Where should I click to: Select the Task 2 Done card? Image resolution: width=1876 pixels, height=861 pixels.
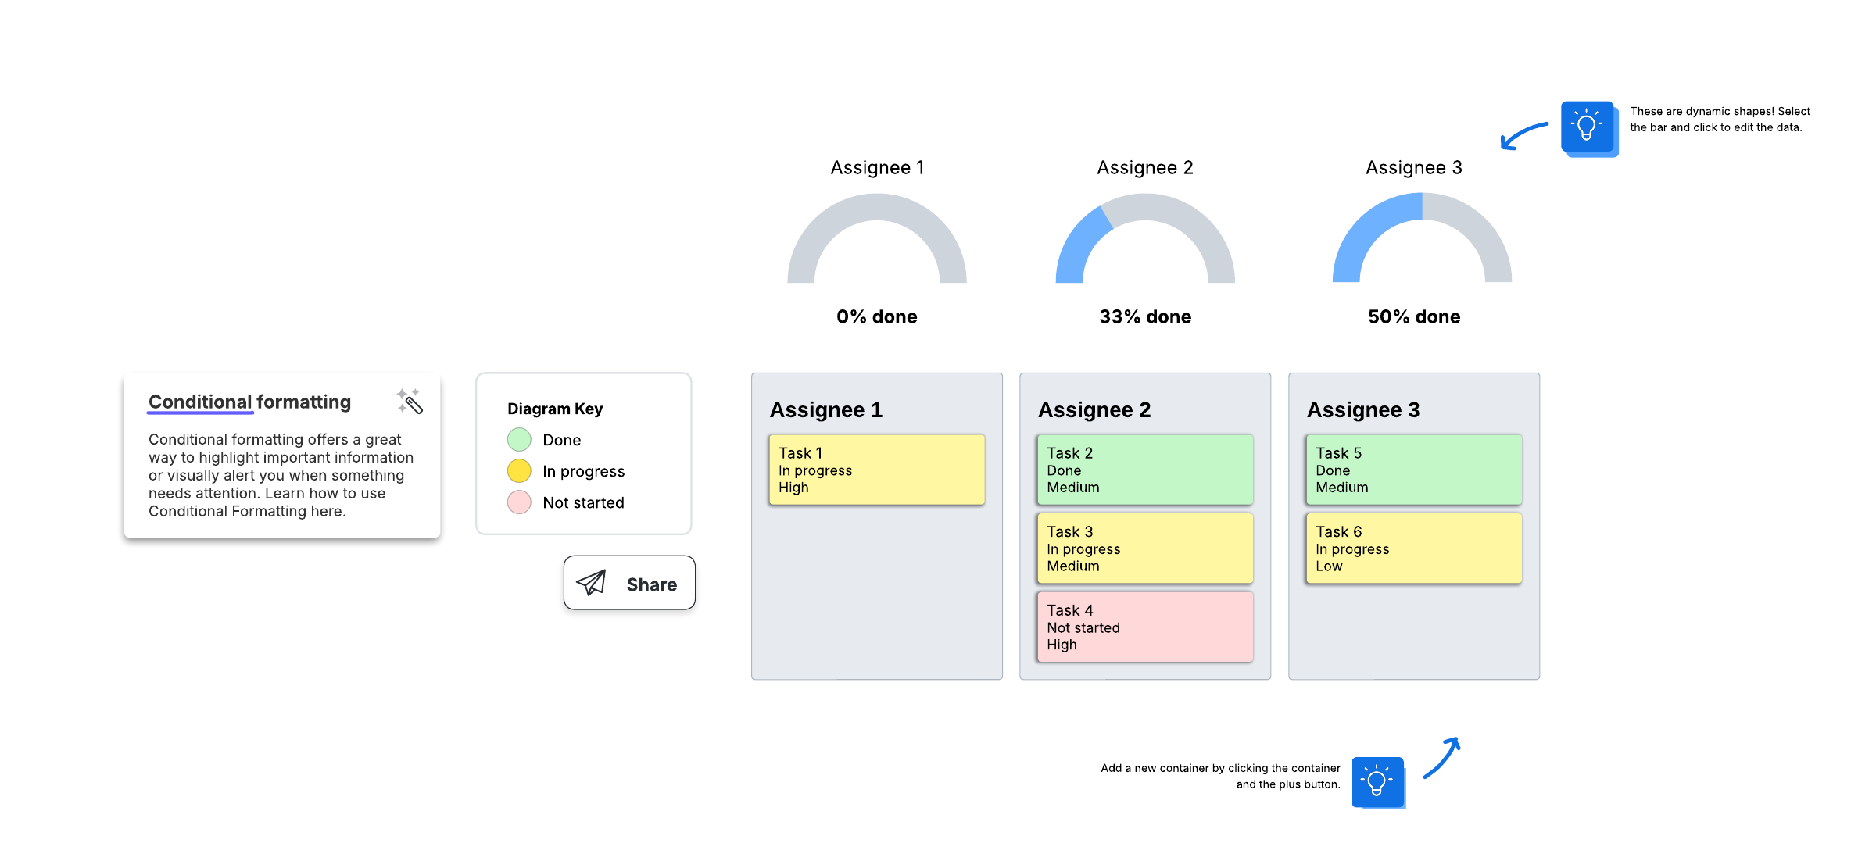[x=1144, y=470]
